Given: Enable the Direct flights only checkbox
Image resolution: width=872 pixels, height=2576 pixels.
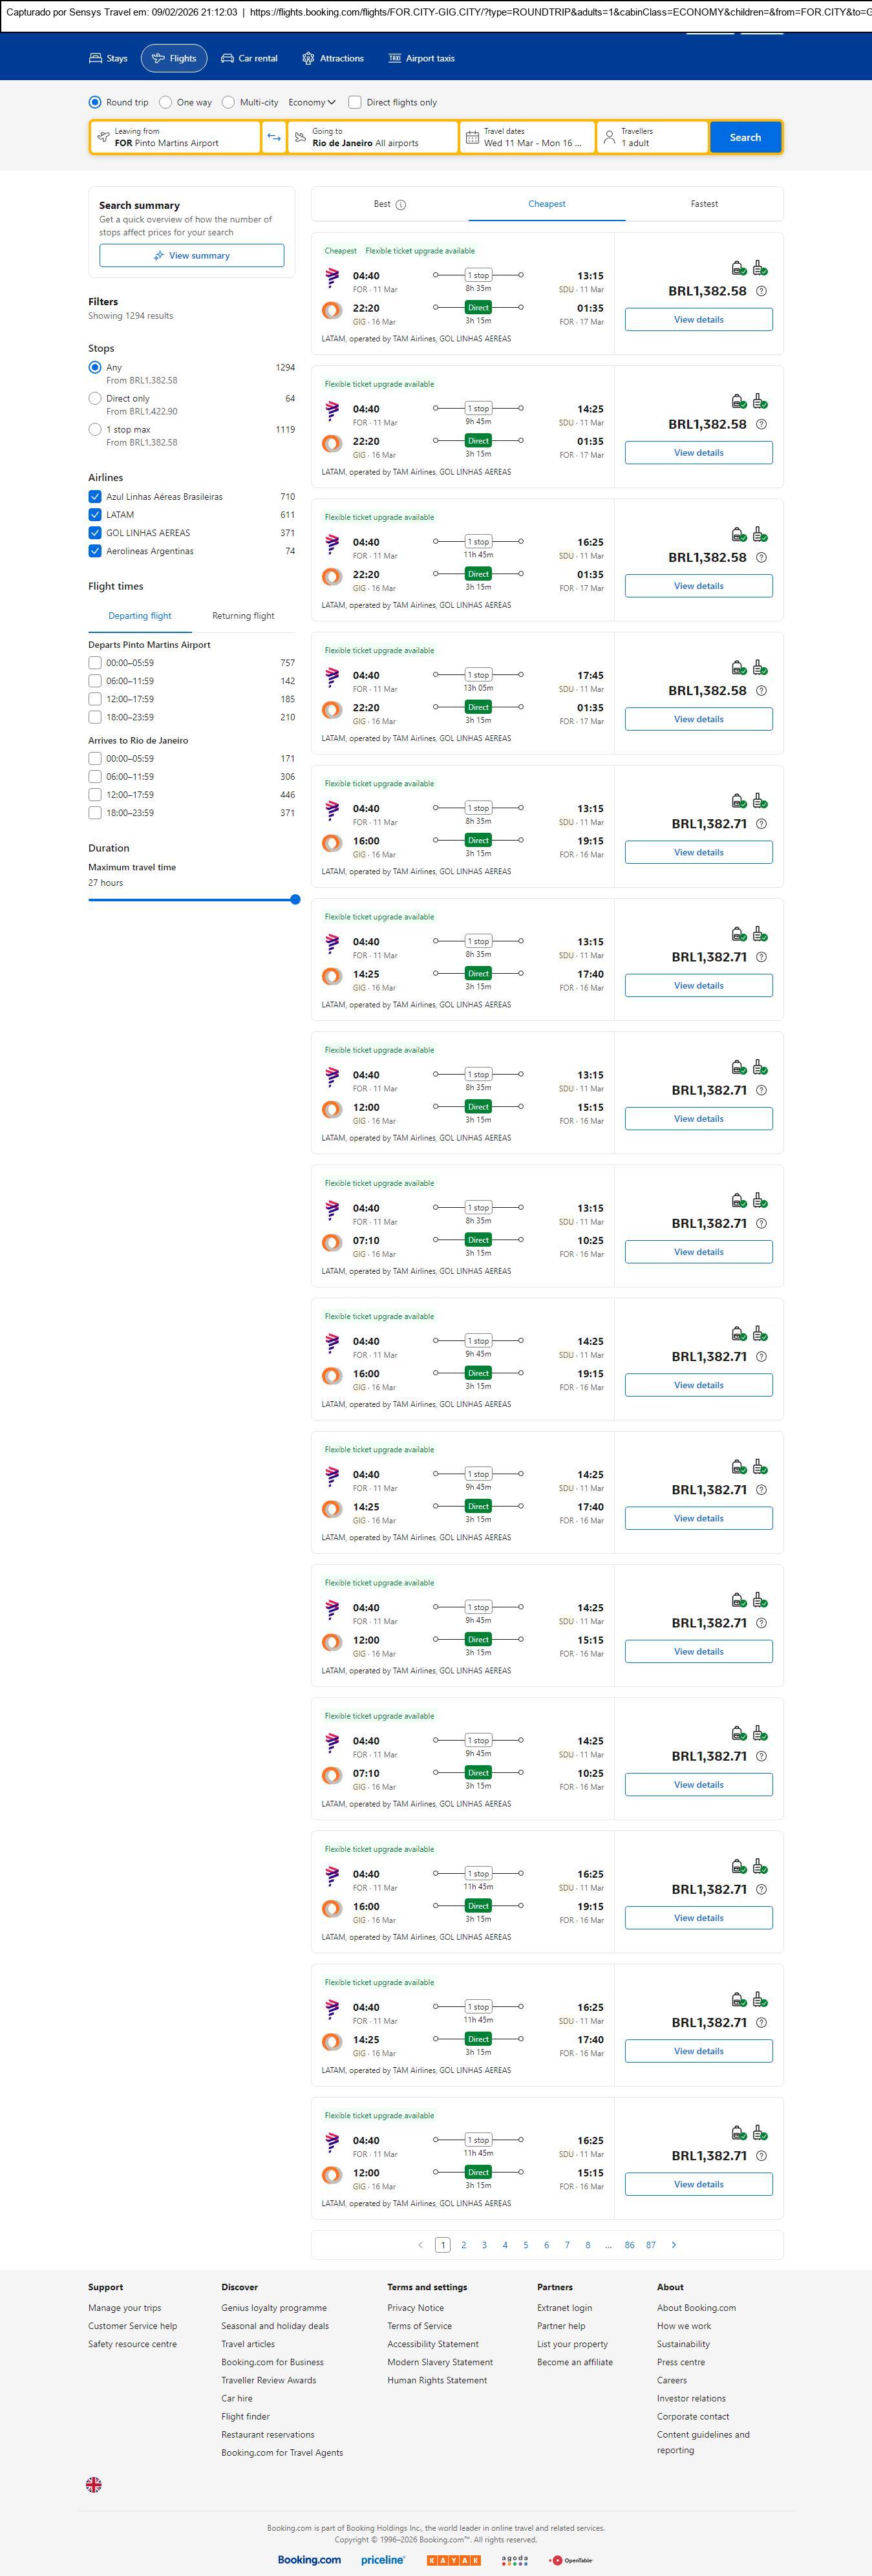Looking at the screenshot, I should (354, 102).
